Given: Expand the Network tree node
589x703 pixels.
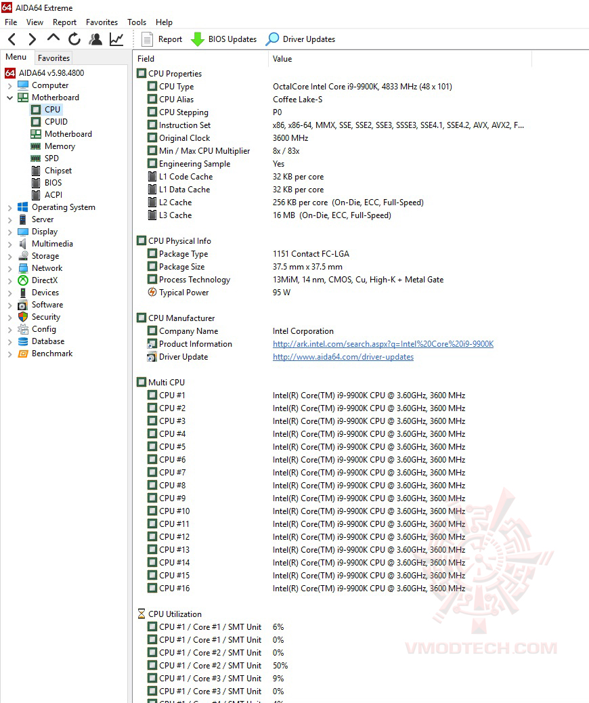Looking at the screenshot, I should (10, 269).
